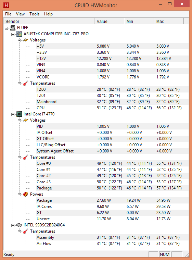Click the ASUSTeK motherboard icon
Image resolution: width=192 pixels, height=260 pixels.
pos(19,34)
